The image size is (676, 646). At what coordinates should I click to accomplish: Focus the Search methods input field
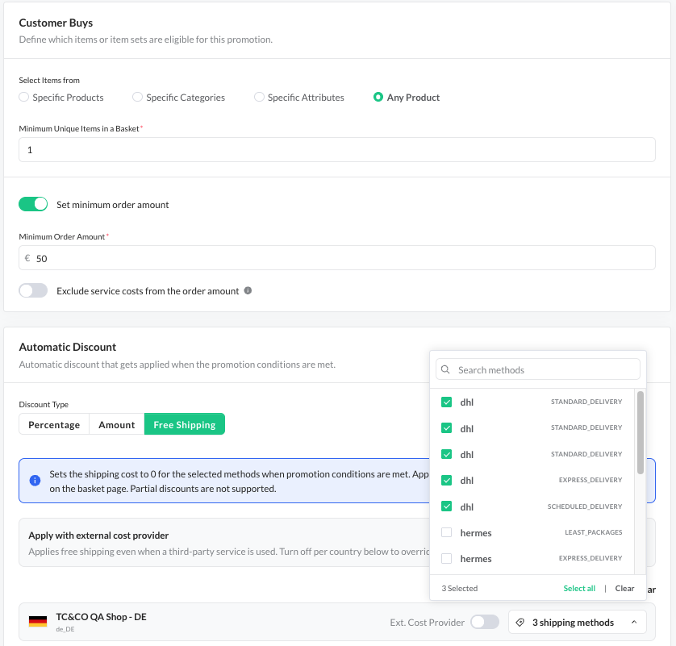[537, 369]
